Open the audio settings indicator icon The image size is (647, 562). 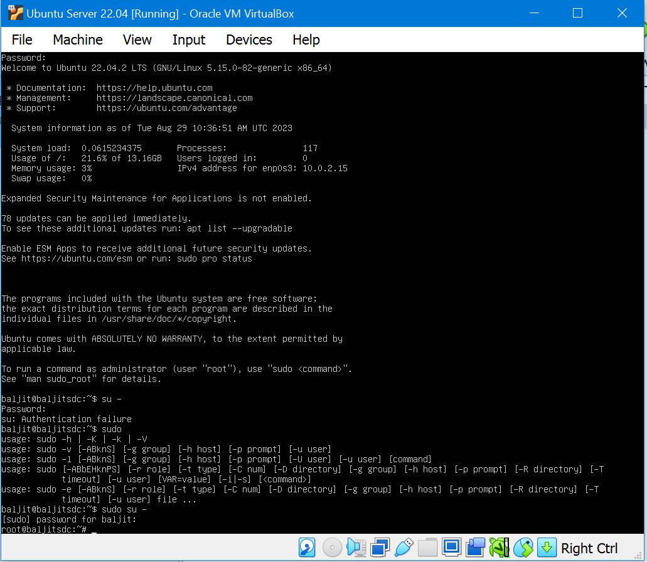[356, 548]
